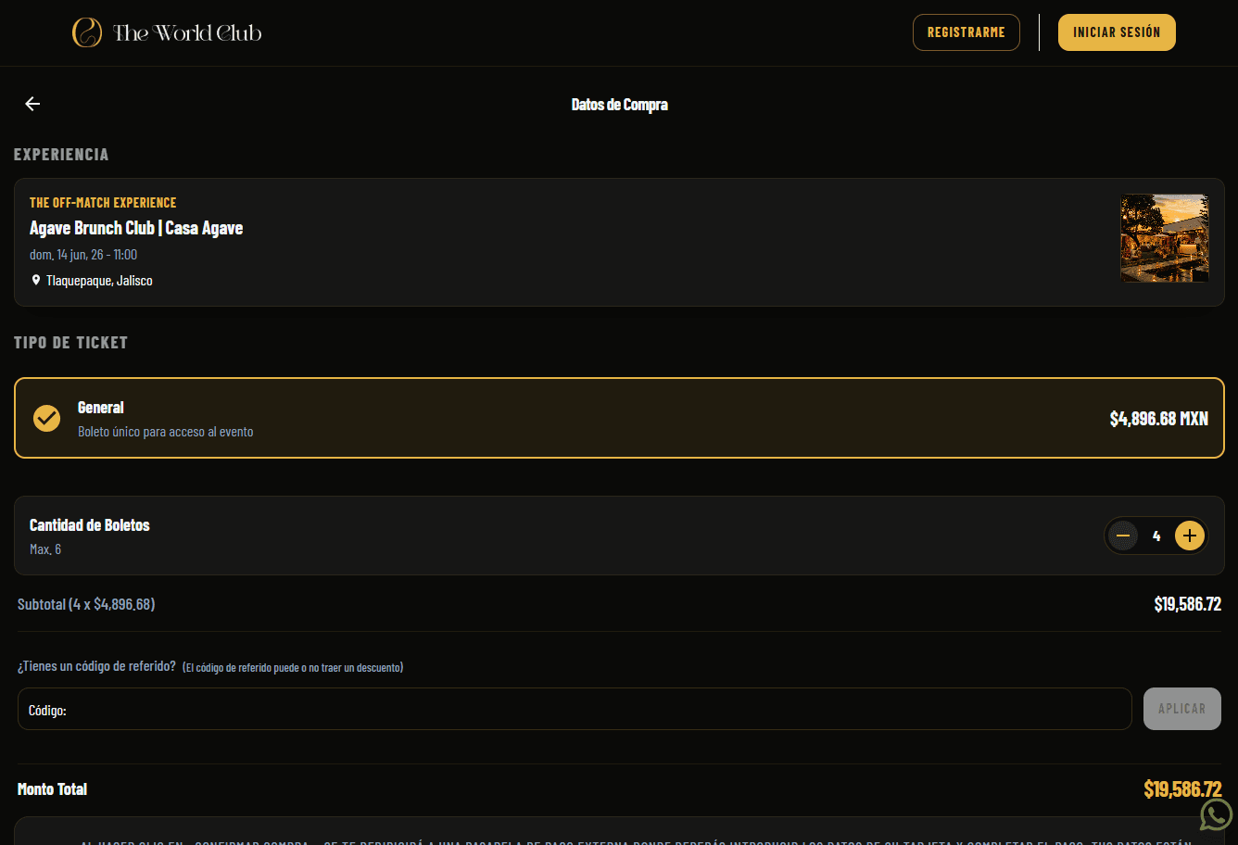Open the Casa Agave event thumbnail
Screen dimensions: 1238x845
[1165, 238]
